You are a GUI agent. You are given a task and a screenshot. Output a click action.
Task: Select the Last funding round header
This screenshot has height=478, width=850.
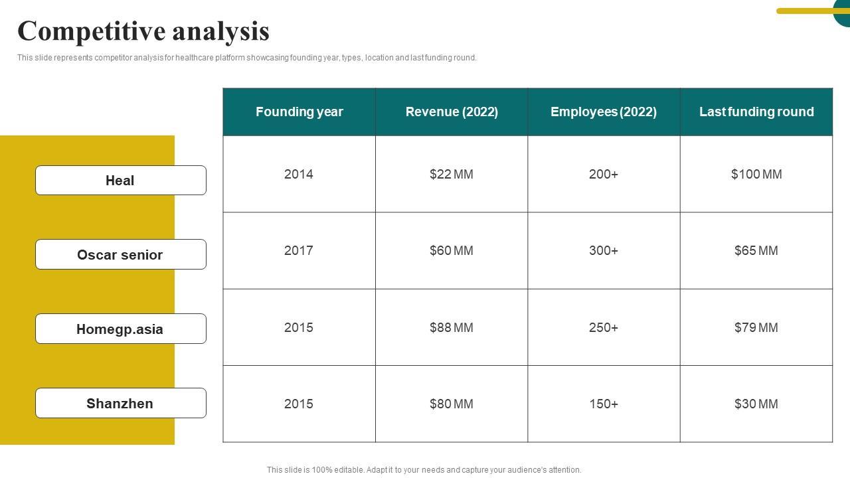pos(756,112)
